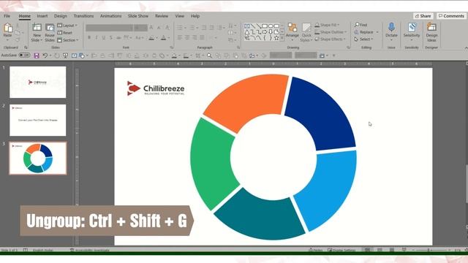Viewport: 468px width, 263px height.
Task: Open the Shape Fill dropdown
Action: pos(327,25)
